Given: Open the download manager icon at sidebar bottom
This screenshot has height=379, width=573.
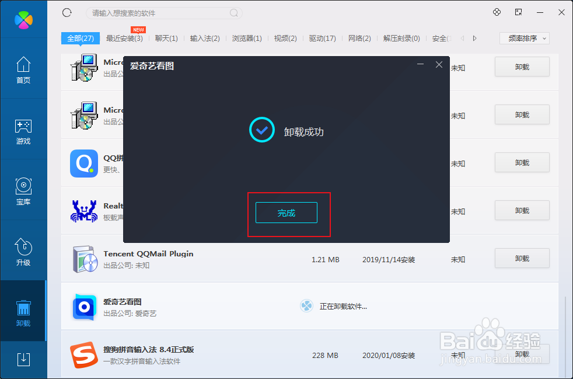Looking at the screenshot, I should [23, 360].
